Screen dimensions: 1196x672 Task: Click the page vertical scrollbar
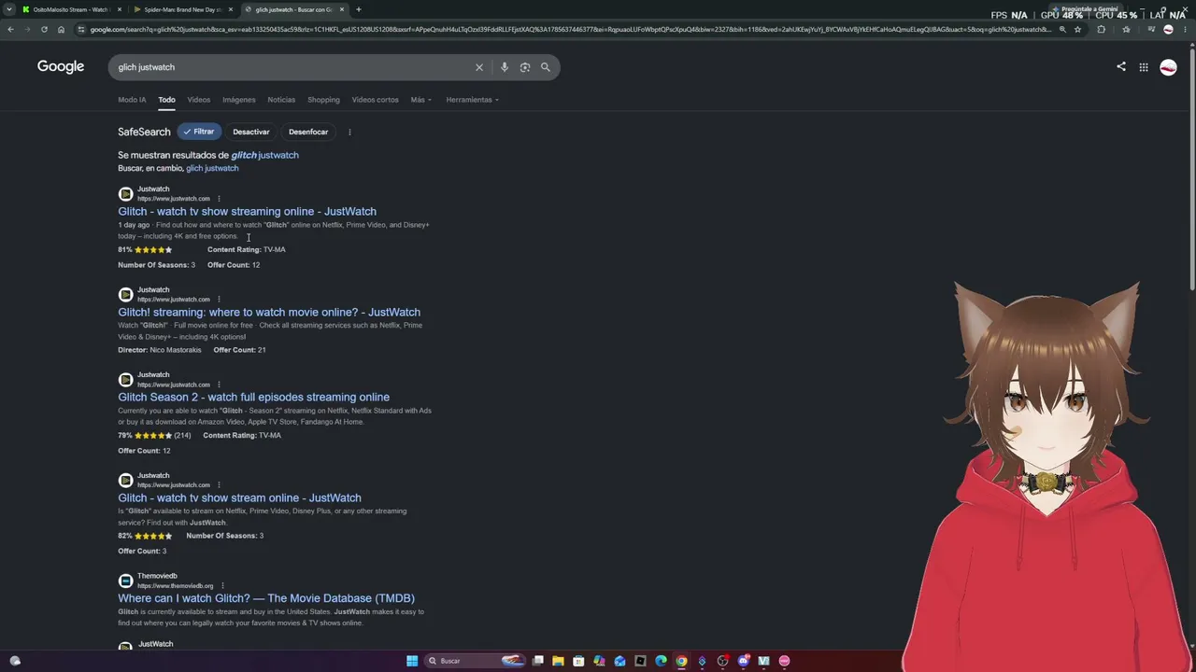(1192, 168)
